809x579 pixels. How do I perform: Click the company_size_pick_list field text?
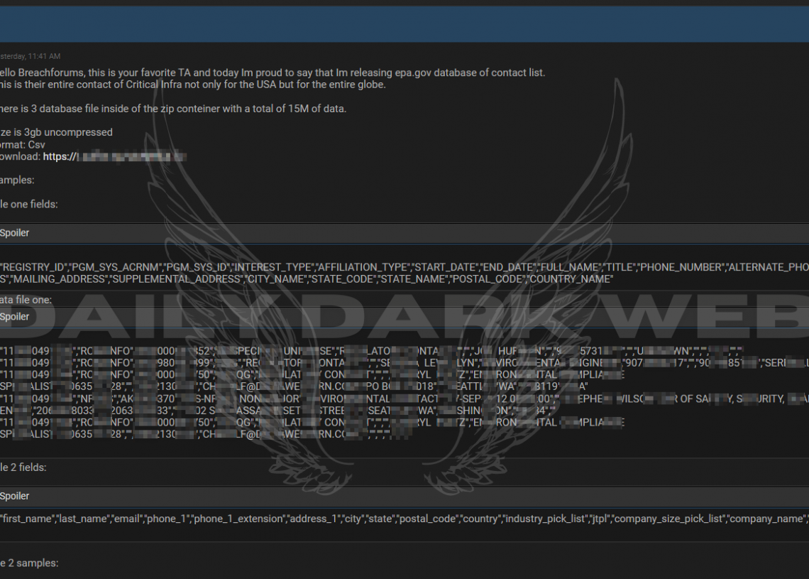coord(668,519)
